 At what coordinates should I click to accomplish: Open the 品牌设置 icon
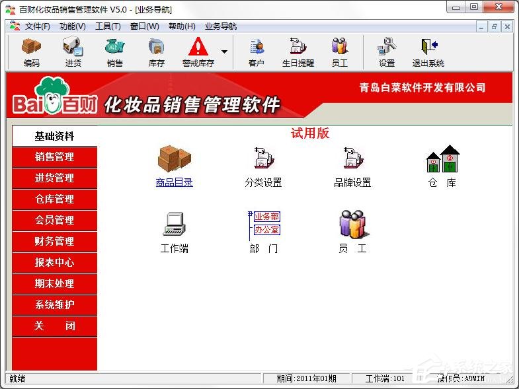[352, 158]
